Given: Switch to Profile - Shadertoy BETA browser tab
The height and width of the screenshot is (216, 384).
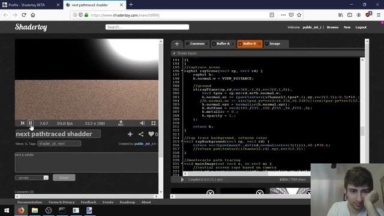Looking at the screenshot, I should [31, 5].
